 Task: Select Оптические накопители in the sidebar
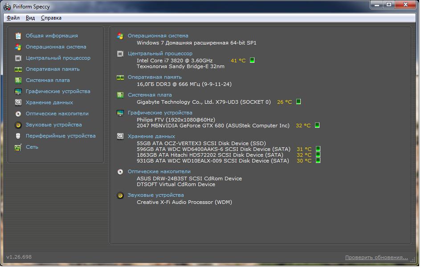[57, 114]
